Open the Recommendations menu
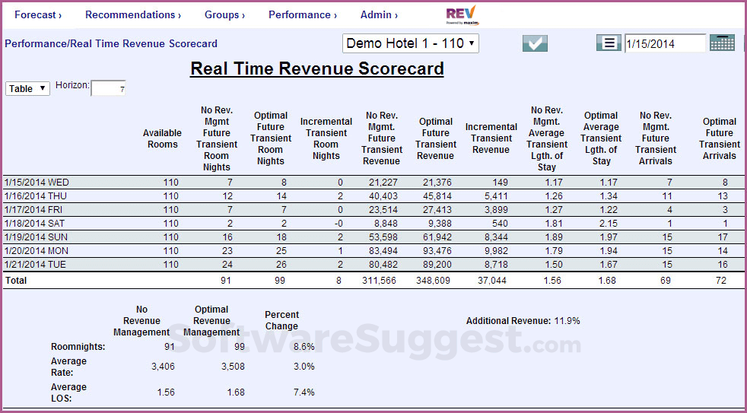The width and height of the screenshot is (747, 413). pyautogui.click(x=133, y=14)
